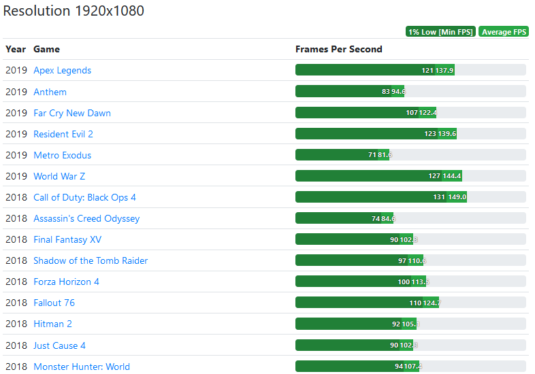The image size is (535, 374).
Task: Click the Frames Per Second column header
Action: coord(339,49)
